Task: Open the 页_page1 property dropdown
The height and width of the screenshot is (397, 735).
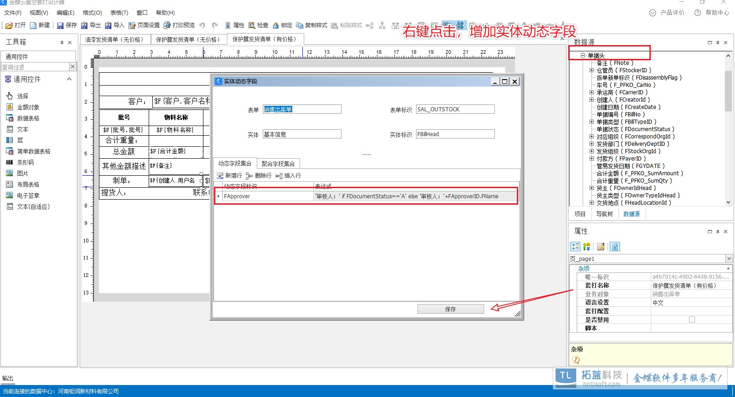Action: click(x=729, y=259)
